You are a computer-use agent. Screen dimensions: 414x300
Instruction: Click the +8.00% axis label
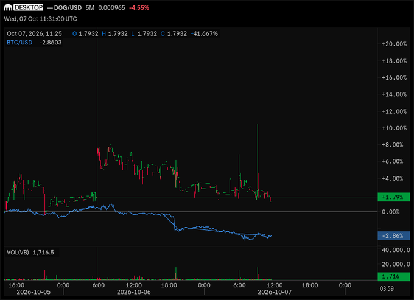click(x=392, y=145)
